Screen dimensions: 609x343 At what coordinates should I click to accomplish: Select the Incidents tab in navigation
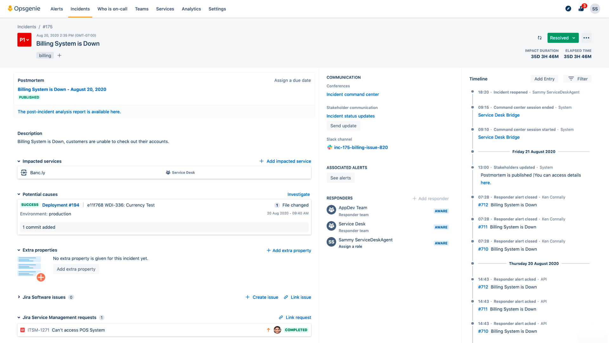(x=80, y=9)
